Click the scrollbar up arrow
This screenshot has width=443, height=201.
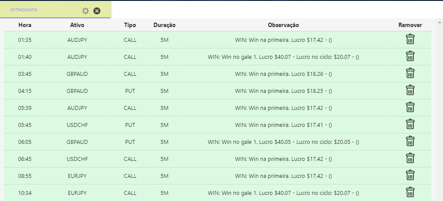pos(439,22)
